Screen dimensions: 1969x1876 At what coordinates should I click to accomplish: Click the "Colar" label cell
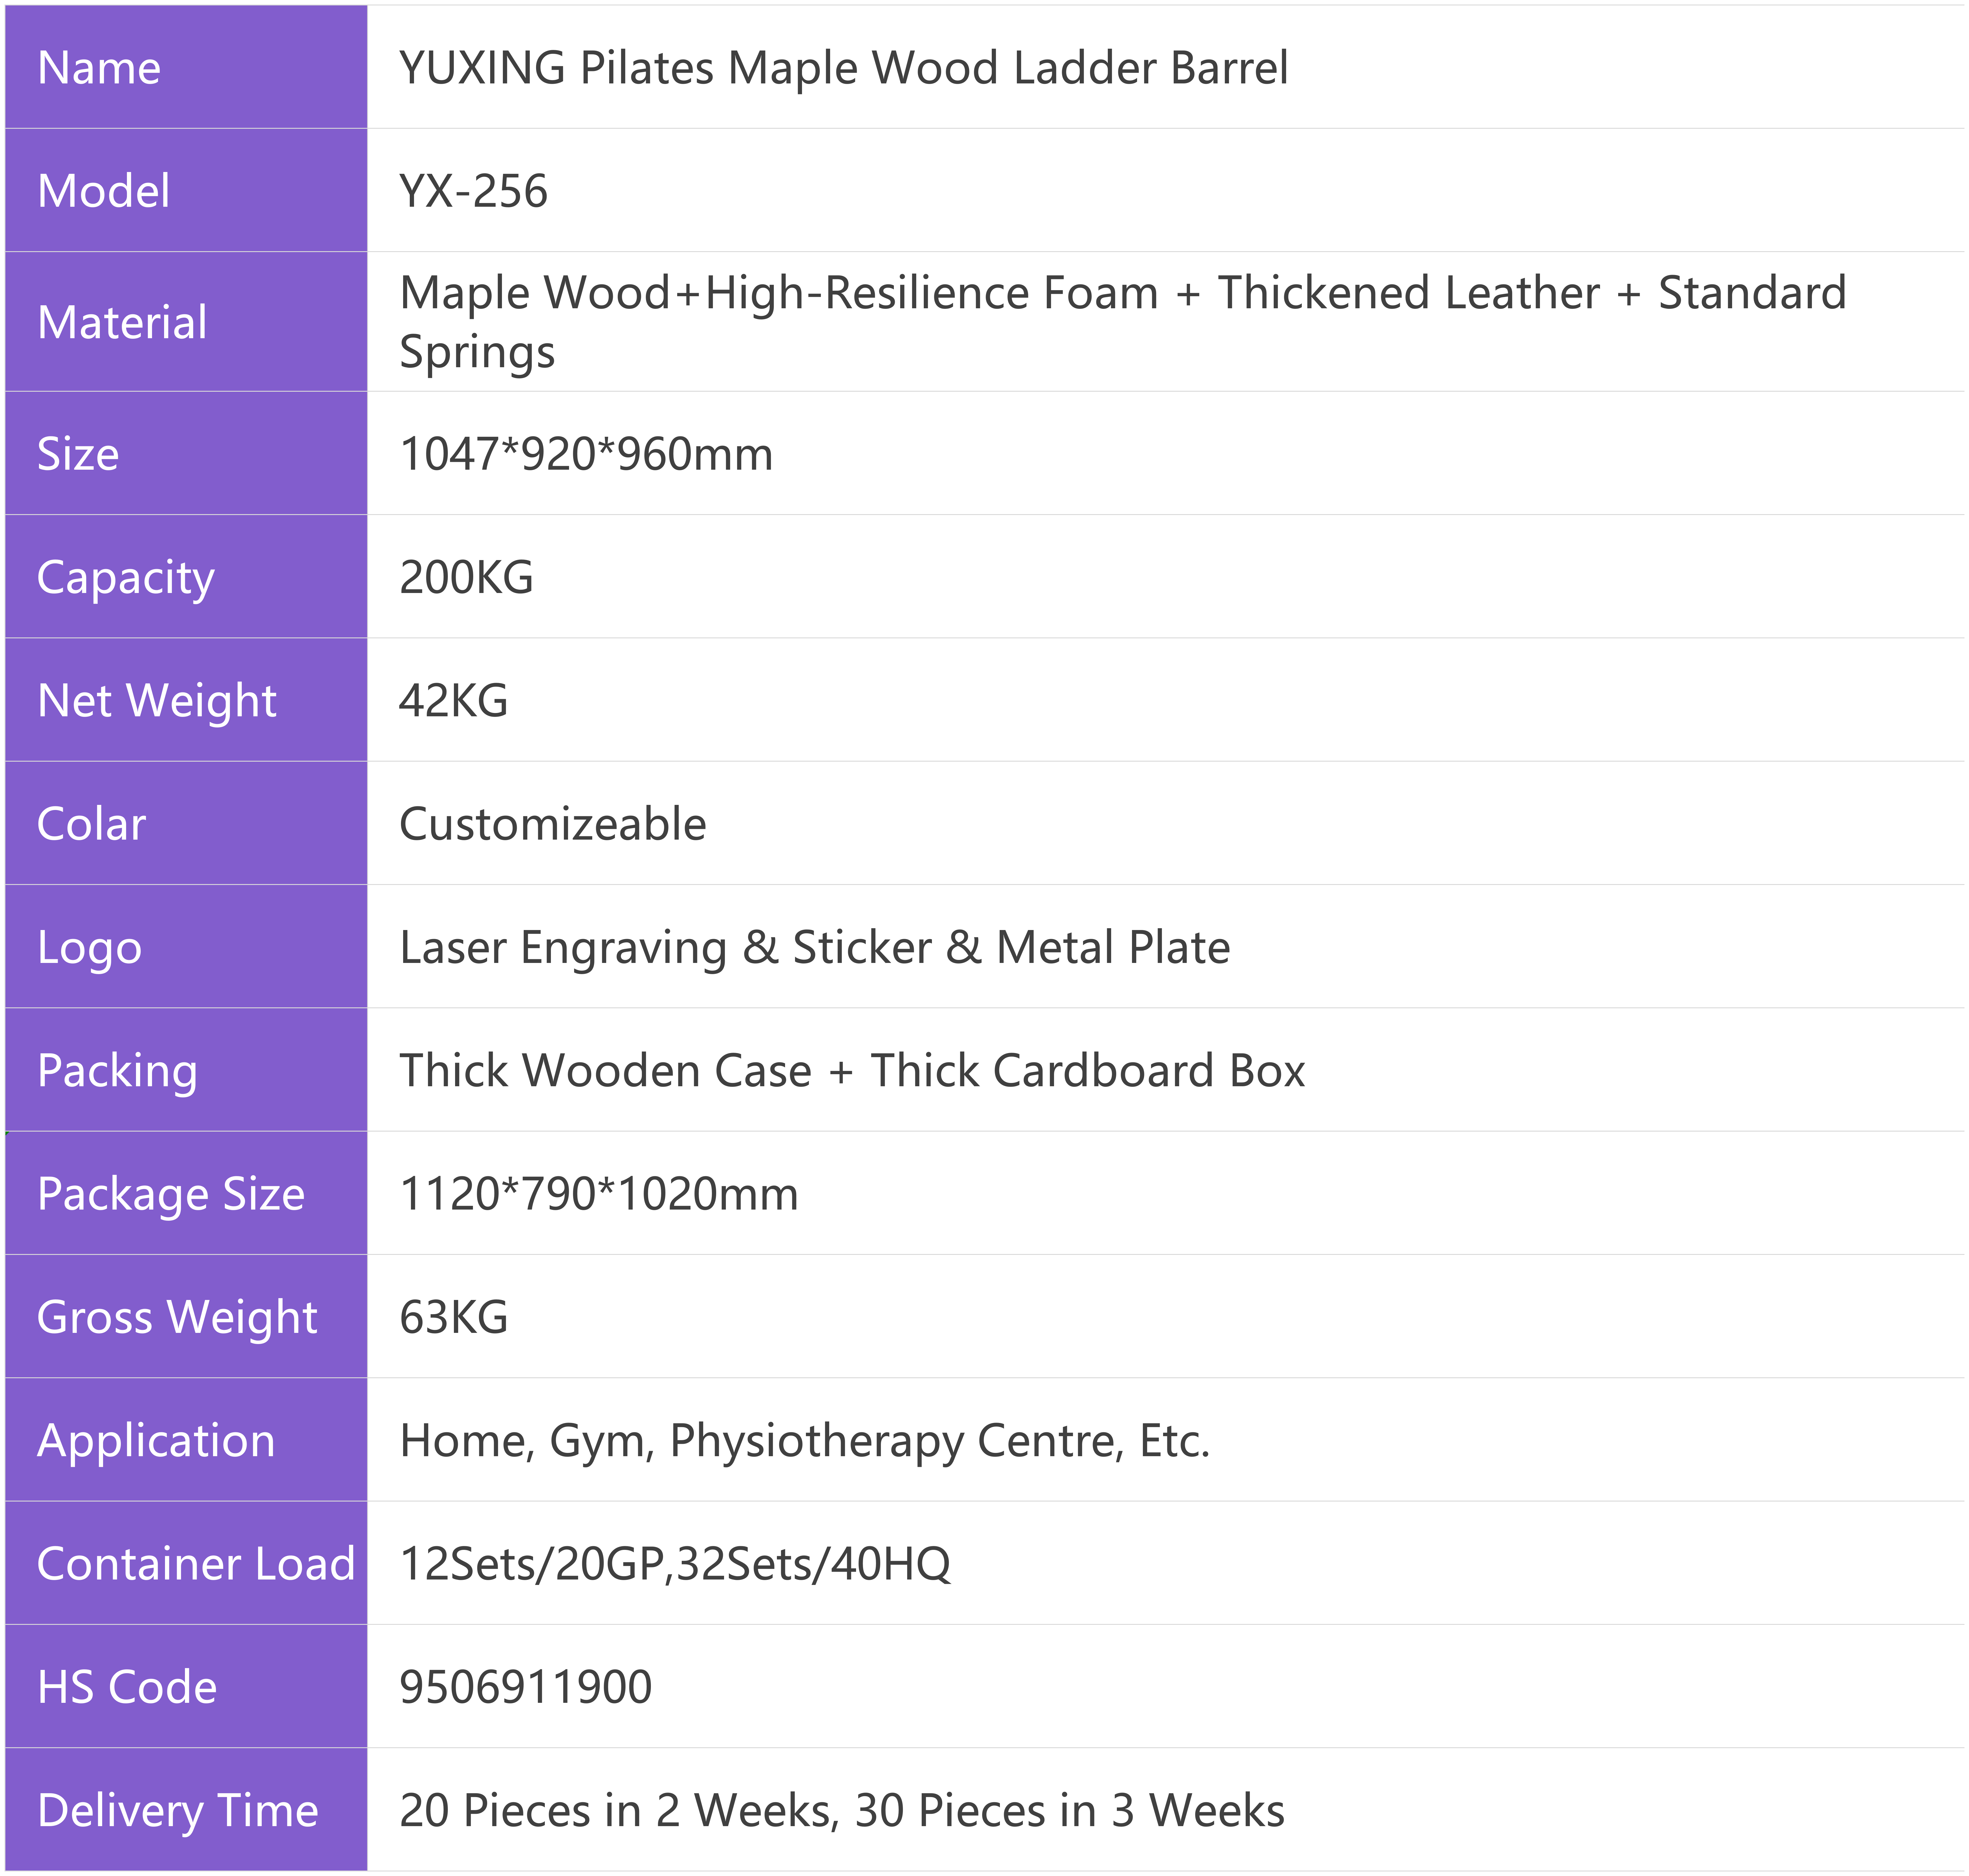(x=186, y=823)
